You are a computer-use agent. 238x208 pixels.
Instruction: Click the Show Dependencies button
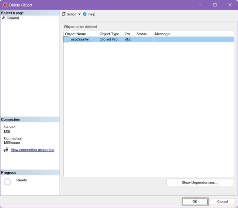(x=200, y=182)
